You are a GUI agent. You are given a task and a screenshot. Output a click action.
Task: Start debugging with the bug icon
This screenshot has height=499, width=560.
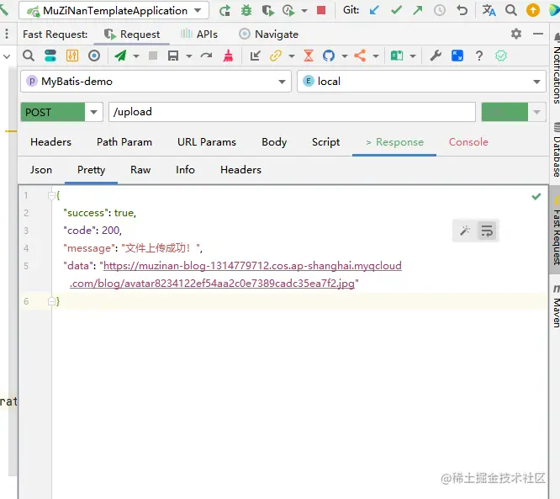[x=246, y=10]
